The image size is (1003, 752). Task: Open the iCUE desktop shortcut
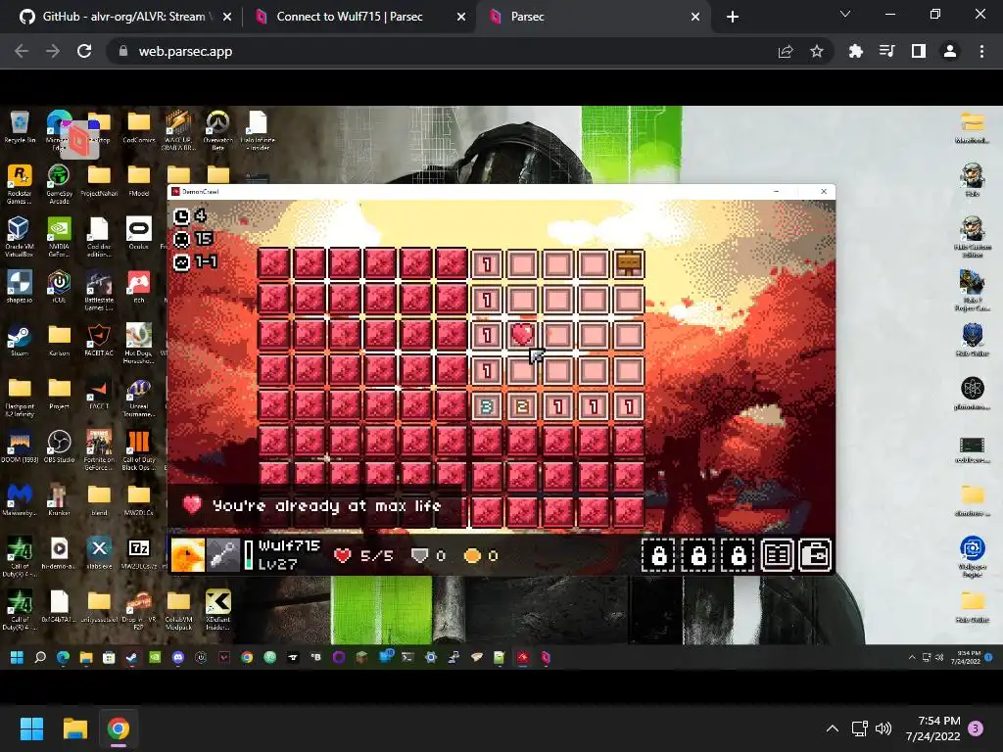click(59, 287)
